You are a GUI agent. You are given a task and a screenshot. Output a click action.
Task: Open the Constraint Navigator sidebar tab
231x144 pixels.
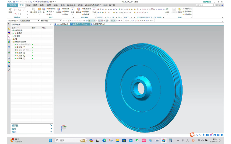click(9, 33)
